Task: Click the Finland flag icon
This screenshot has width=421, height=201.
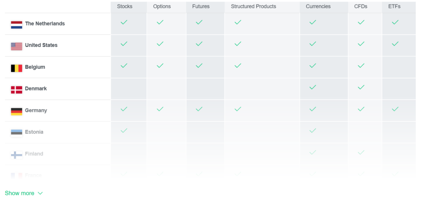Action: (16, 155)
